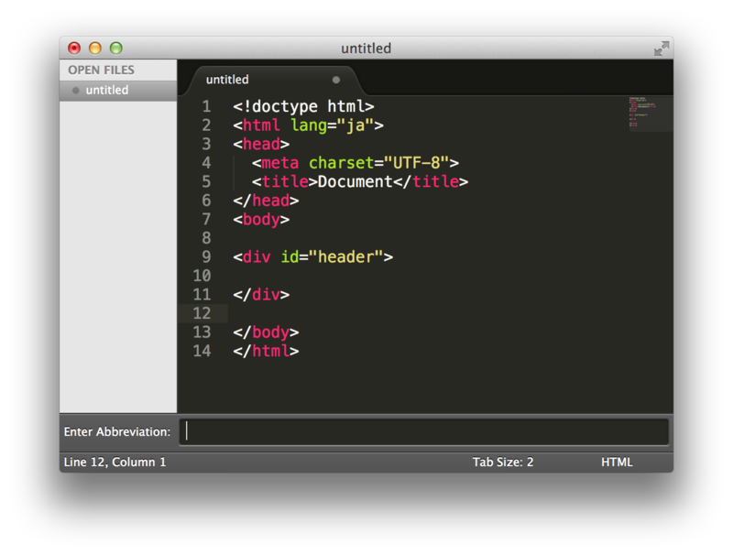Click line number 3 in gutter
Viewport: 733px width, 555px height.
tap(206, 144)
